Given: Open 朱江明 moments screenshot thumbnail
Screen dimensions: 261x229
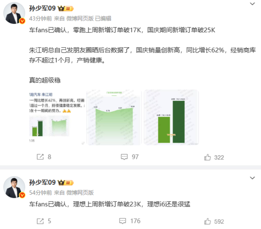Looking at the screenshot, I should point(57,117).
